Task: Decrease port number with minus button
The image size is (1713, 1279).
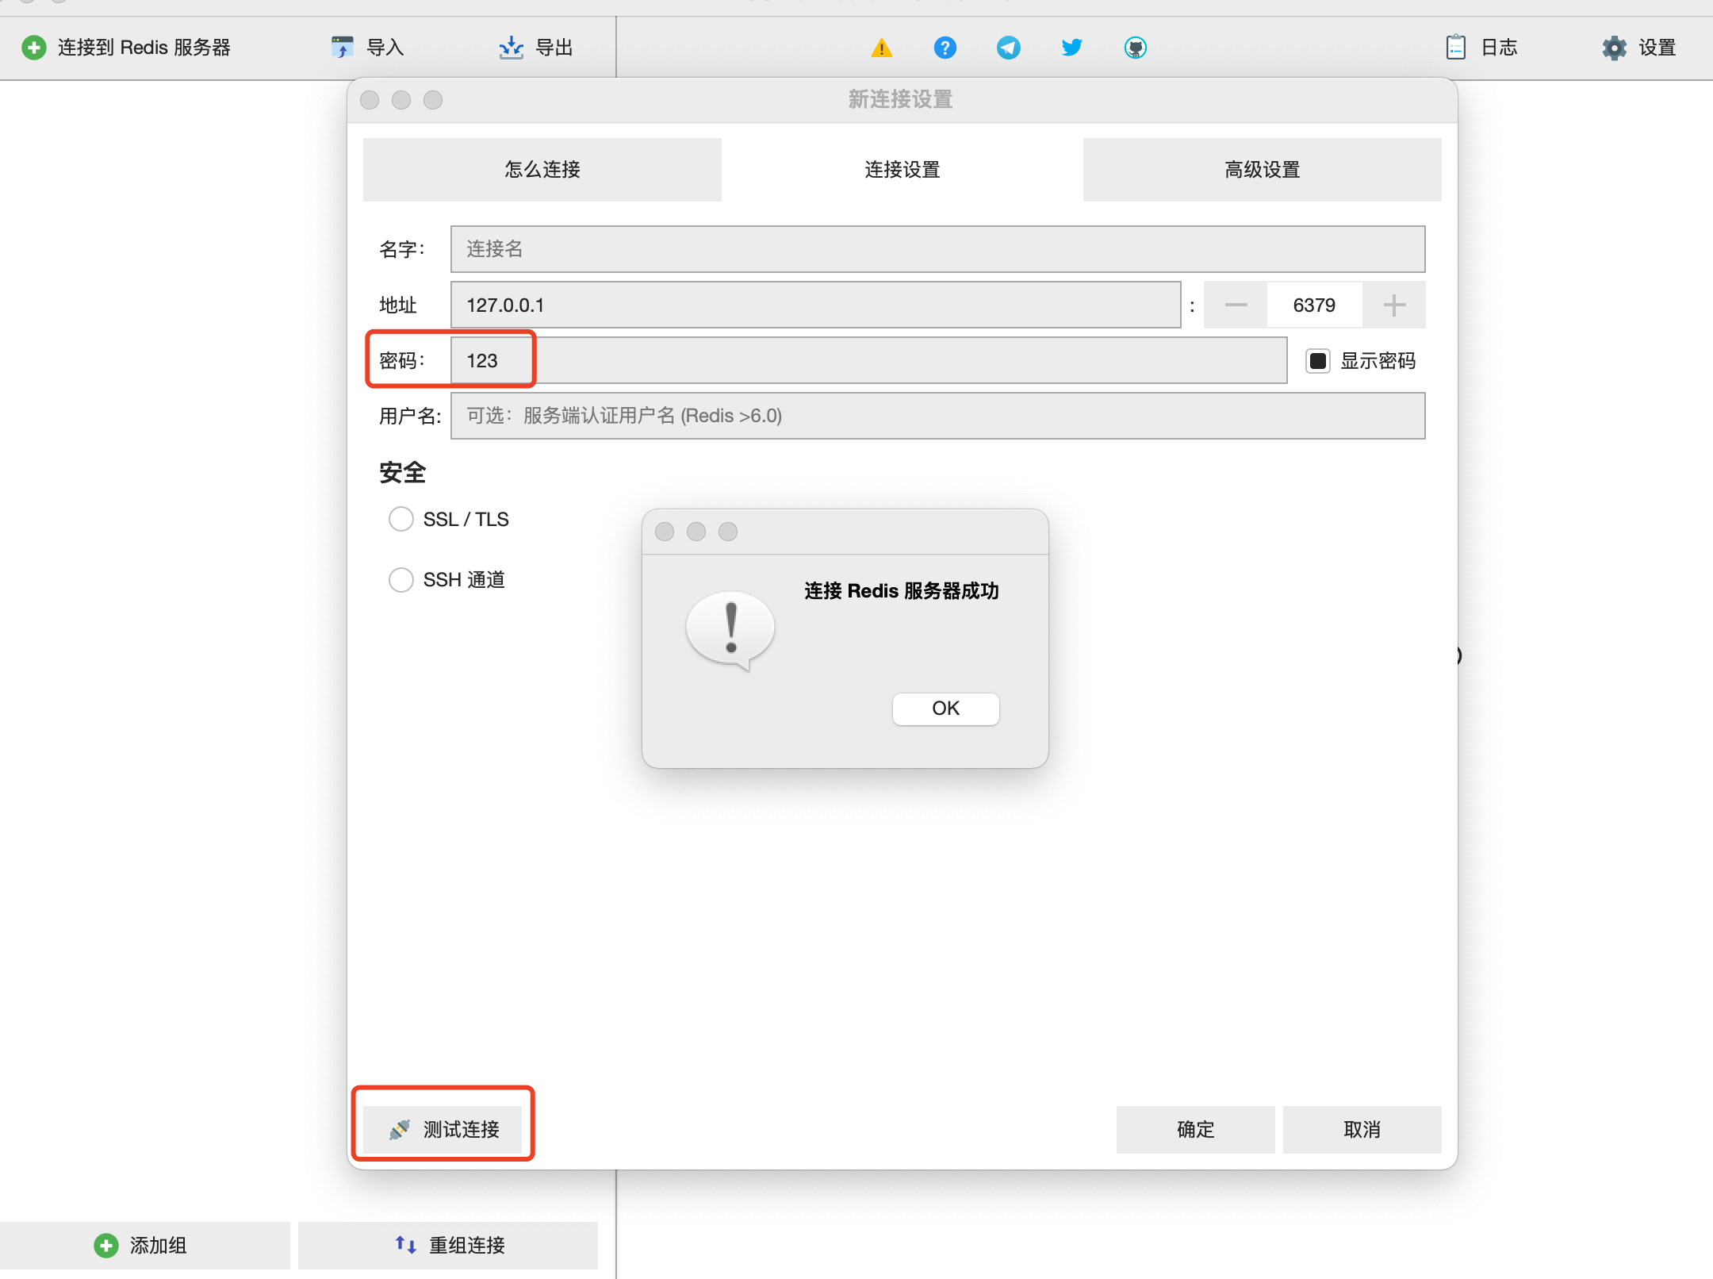Action: coord(1236,305)
